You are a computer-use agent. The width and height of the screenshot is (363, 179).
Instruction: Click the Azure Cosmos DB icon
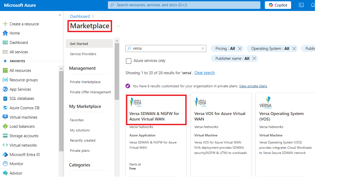coord(5,108)
